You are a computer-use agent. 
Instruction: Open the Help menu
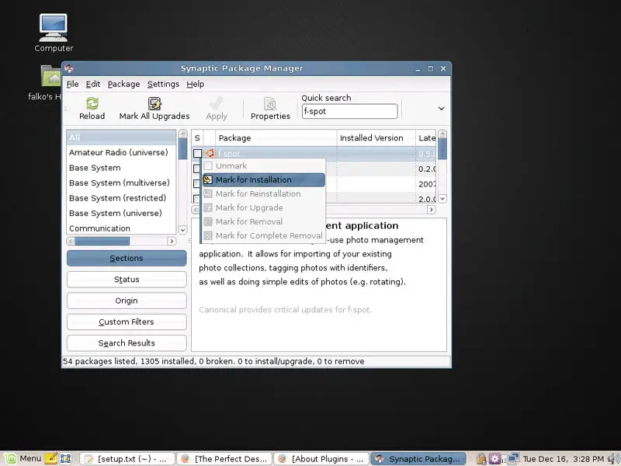pyautogui.click(x=196, y=84)
